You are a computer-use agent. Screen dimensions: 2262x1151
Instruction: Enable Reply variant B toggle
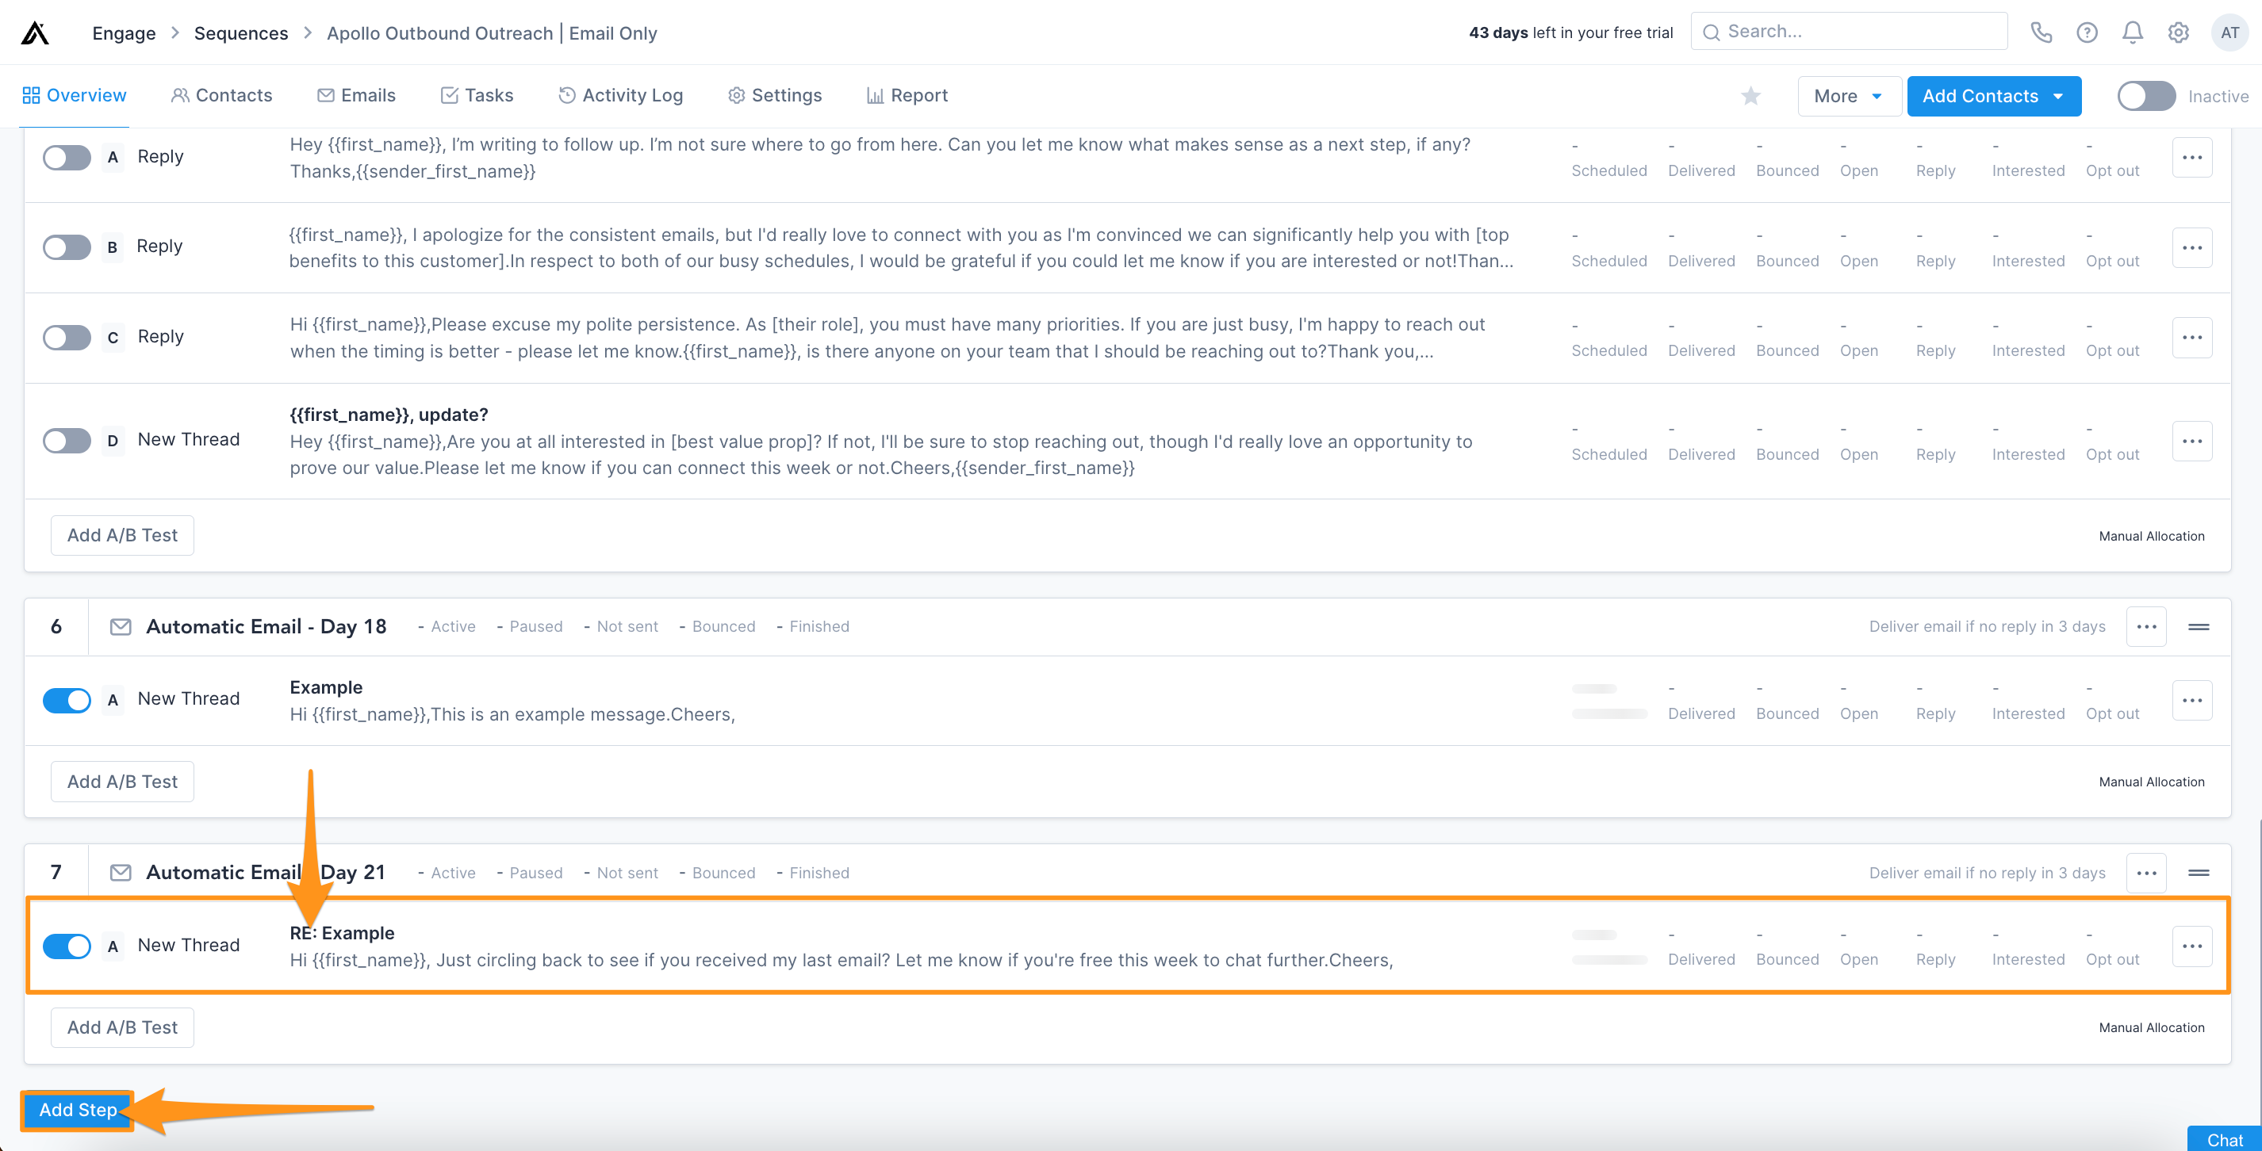(x=67, y=247)
